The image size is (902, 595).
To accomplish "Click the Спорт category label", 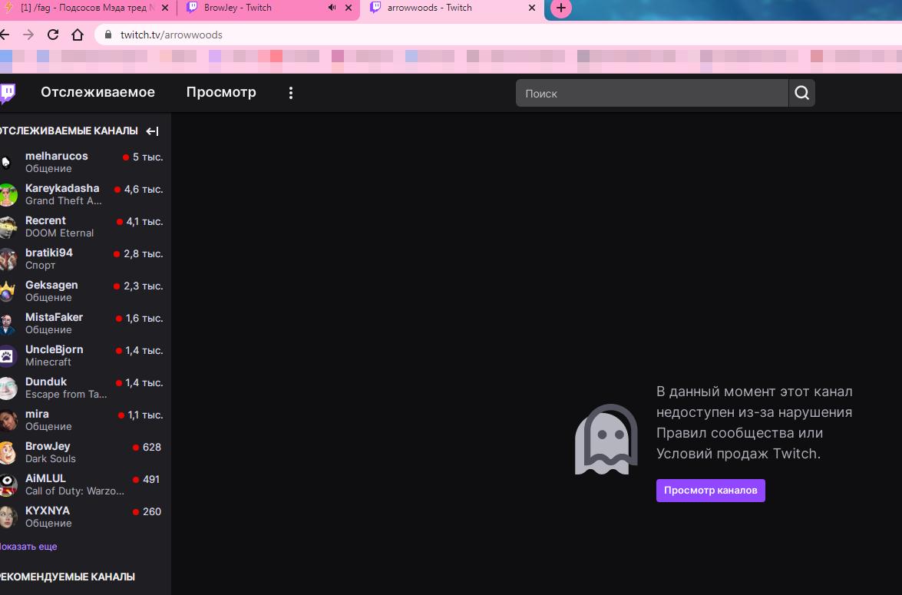I will (x=40, y=266).
